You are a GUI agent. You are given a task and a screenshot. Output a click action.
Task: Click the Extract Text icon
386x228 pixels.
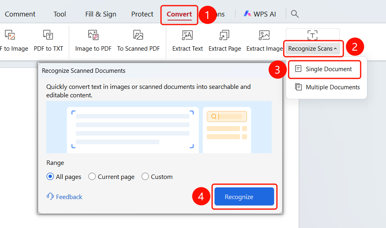pos(187,35)
